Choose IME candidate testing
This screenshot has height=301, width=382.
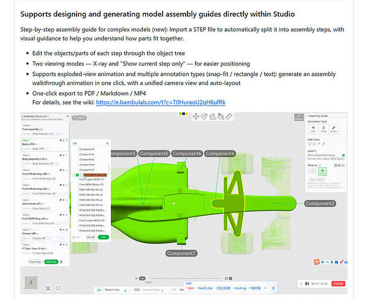click(240, 288)
